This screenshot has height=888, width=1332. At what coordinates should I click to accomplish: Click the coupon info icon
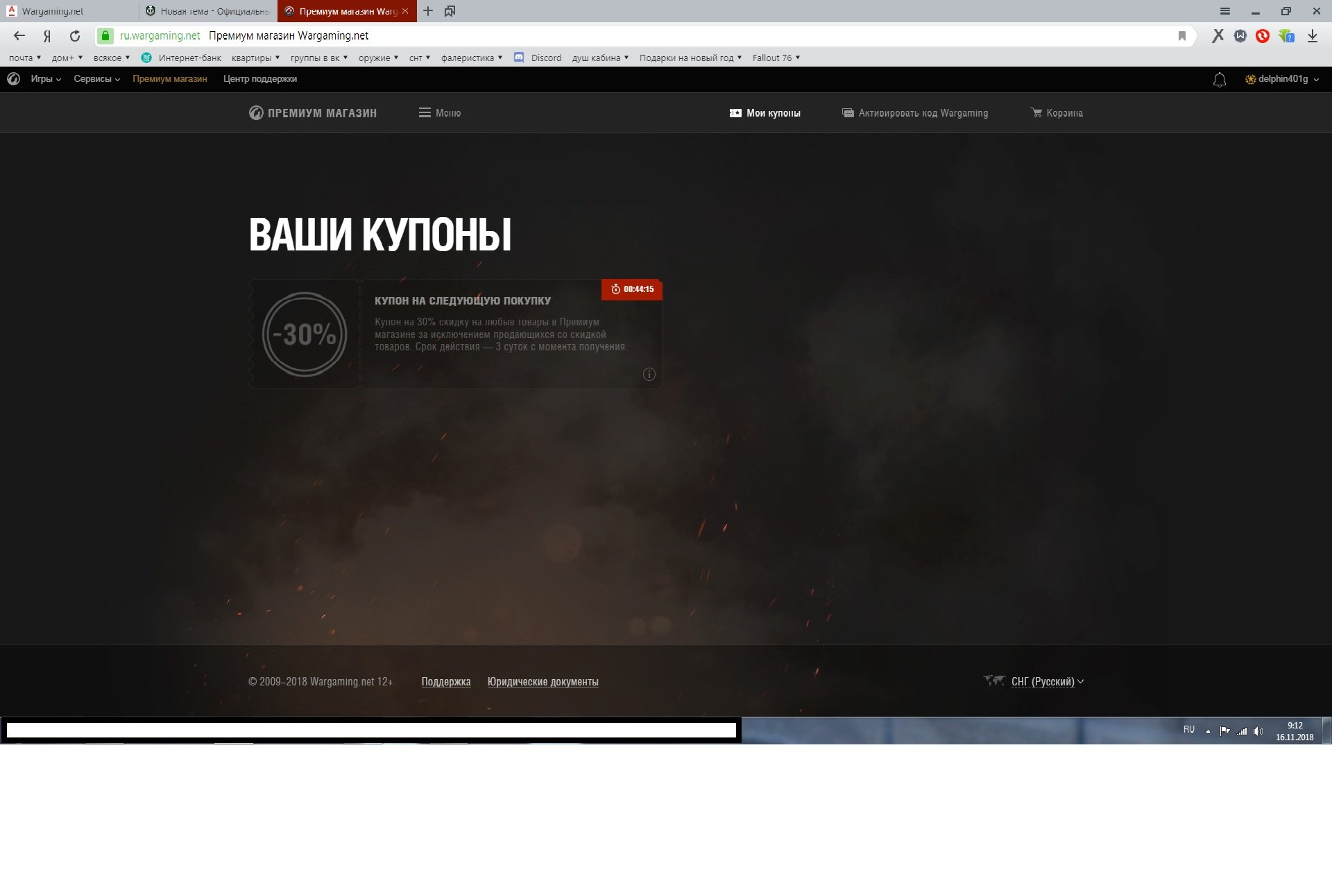point(649,375)
